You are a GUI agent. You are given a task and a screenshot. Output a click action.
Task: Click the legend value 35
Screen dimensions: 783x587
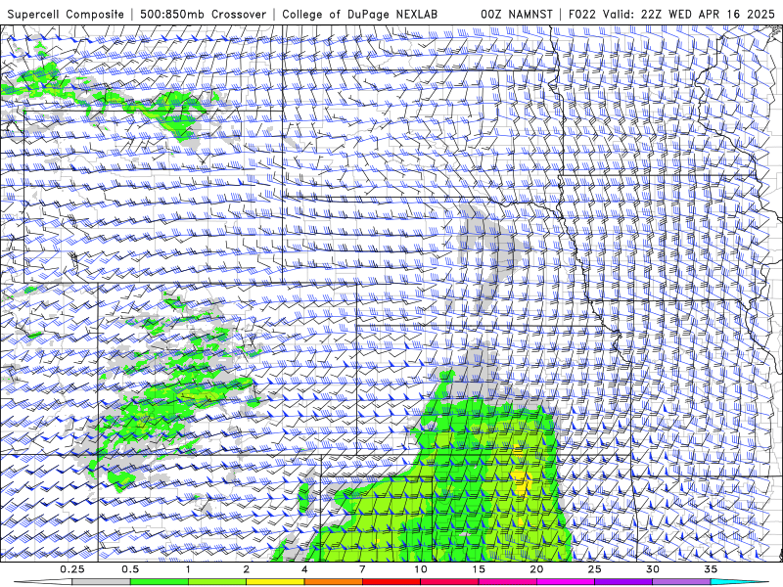(711, 569)
